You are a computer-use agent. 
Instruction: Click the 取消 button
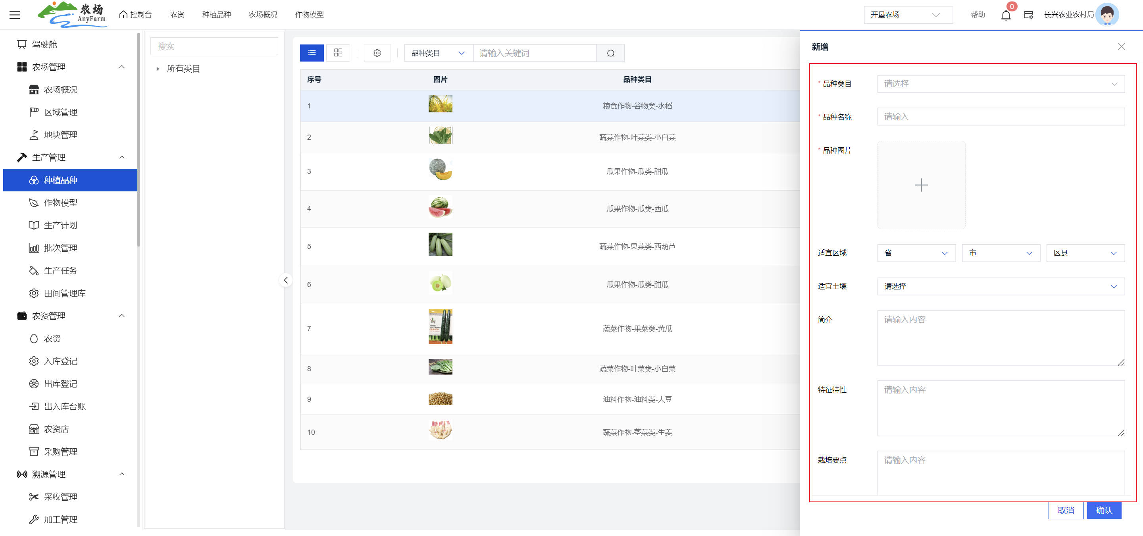1065,510
